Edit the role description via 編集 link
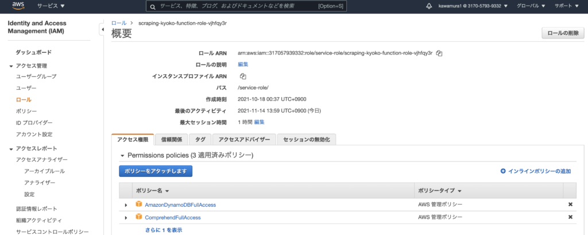Screen dimensions: 588x235 pos(243,64)
